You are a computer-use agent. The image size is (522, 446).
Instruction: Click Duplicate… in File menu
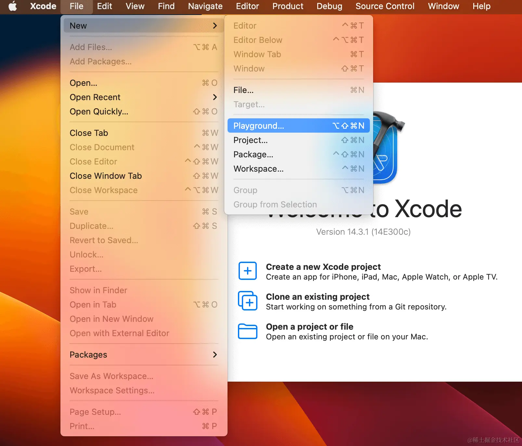tap(144, 226)
